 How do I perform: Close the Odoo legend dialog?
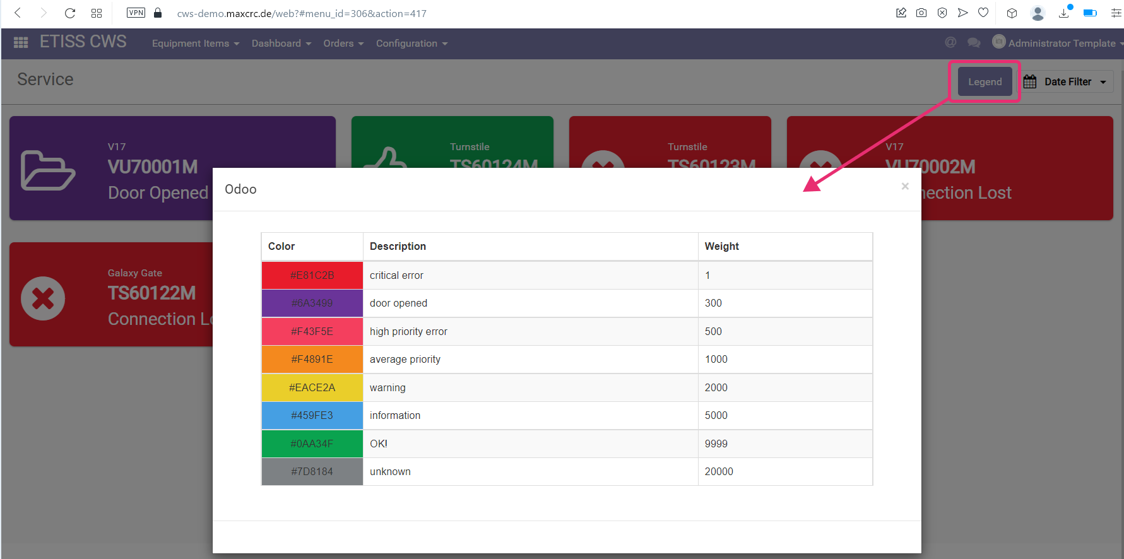tap(905, 186)
